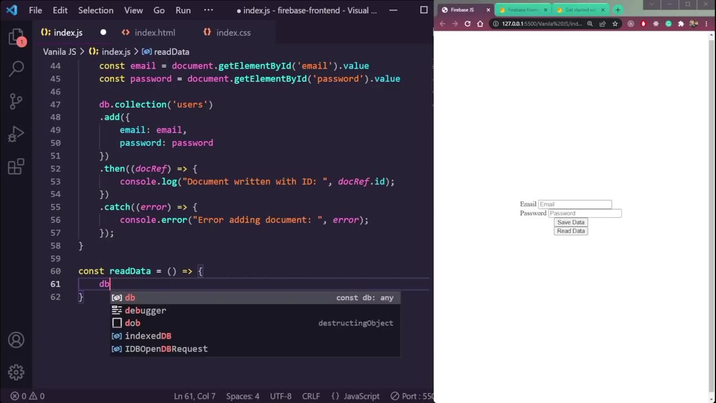Open Chrome three-dot menu

pos(706,24)
